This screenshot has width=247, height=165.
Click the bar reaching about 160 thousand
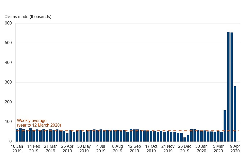click(225, 126)
